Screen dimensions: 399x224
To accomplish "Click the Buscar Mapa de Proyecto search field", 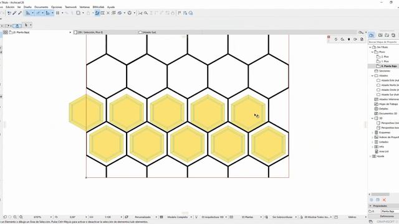I will (383, 42).
